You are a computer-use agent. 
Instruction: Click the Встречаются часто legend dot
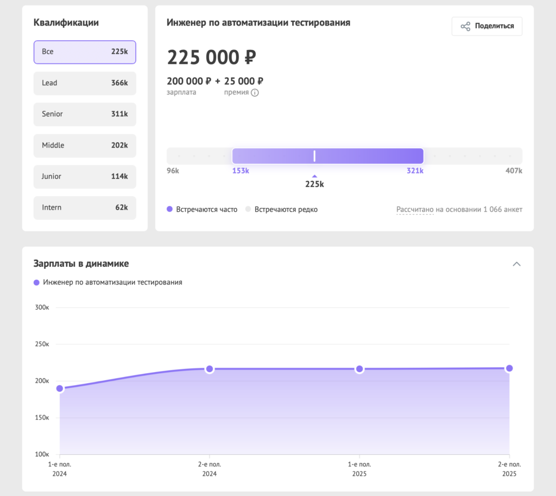pos(170,209)
